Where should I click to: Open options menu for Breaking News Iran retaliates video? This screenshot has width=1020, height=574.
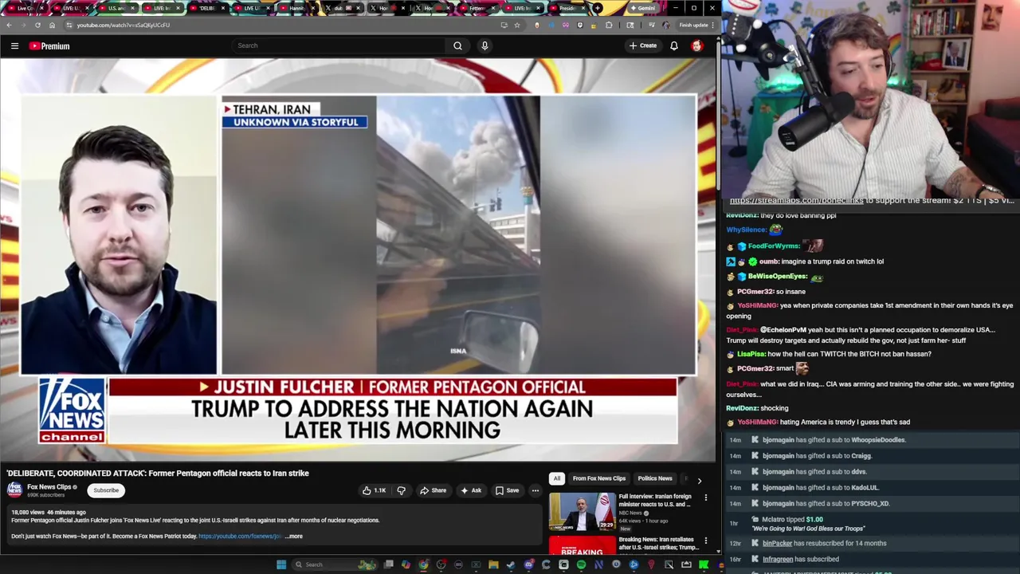click(705, 541)
